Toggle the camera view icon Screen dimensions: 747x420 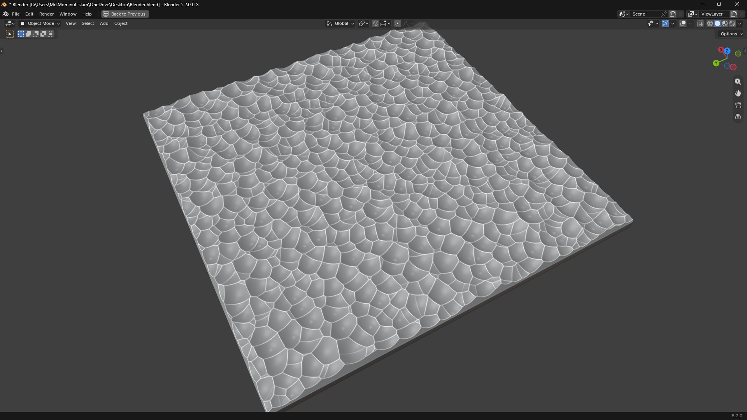(x=738, y=105)
